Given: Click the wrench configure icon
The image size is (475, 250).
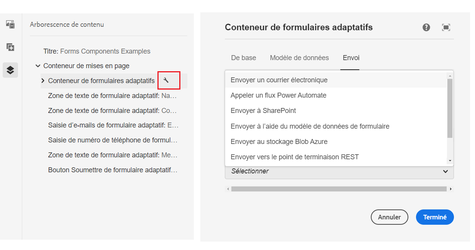Looking at the screenshot, I should tap(166, 80).
